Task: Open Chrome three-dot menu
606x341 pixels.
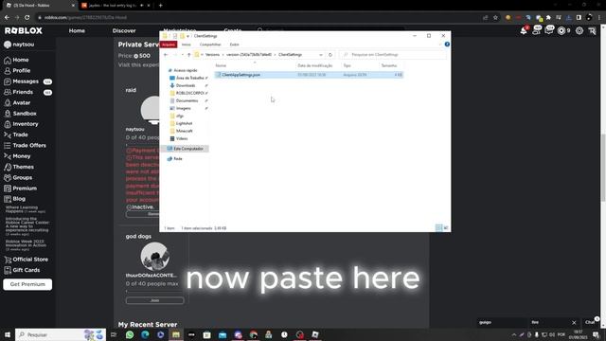Action: [x=599, y=17]
